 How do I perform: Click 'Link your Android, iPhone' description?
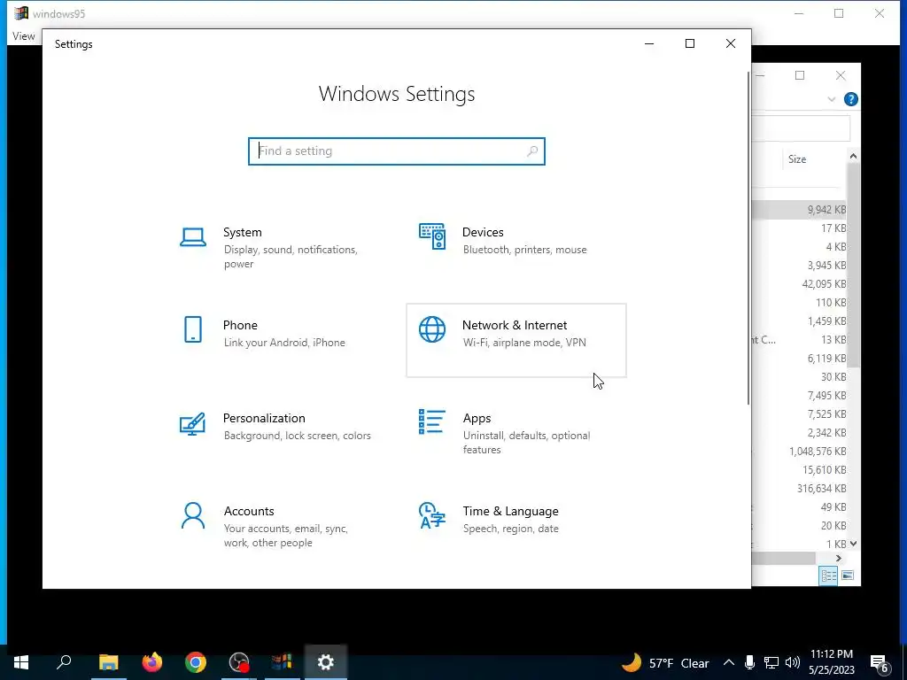click(284, 343)
